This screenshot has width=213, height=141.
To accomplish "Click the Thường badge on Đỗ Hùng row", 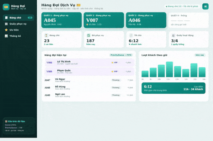I will (x=116, y=88).
